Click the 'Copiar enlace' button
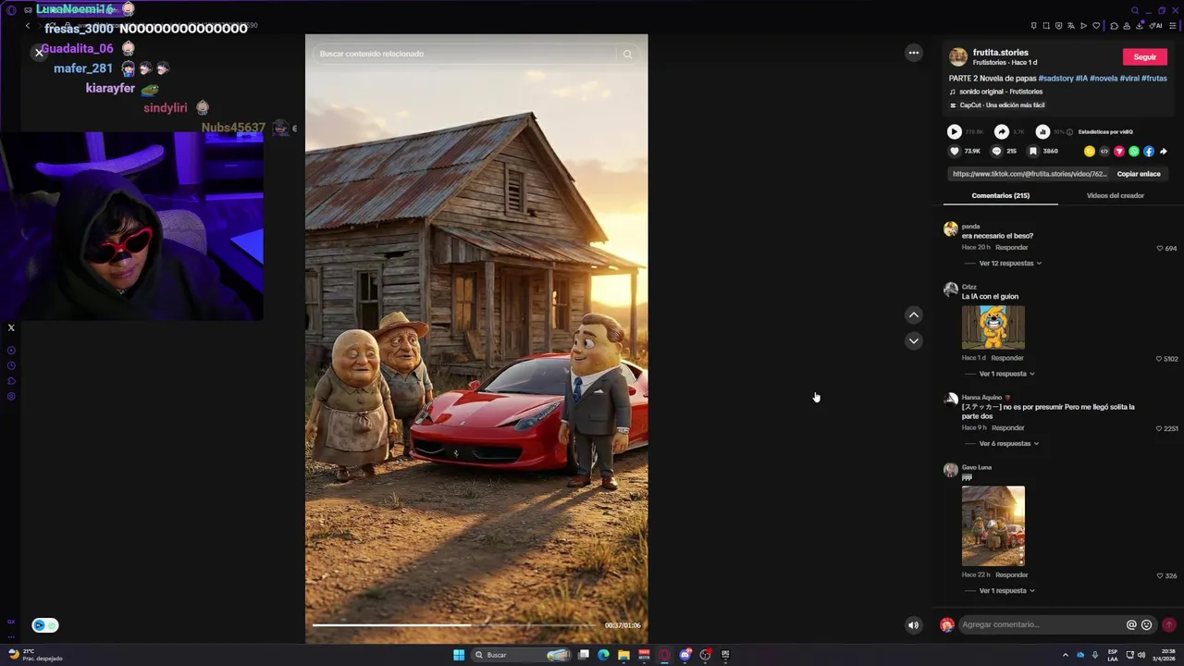This screenshot has width=1184, height=666. (1139, 174)
